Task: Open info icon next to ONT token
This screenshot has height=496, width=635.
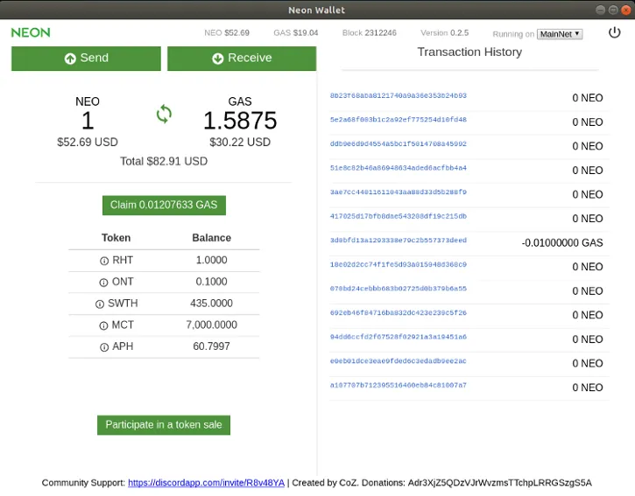Action: (103, 283)
